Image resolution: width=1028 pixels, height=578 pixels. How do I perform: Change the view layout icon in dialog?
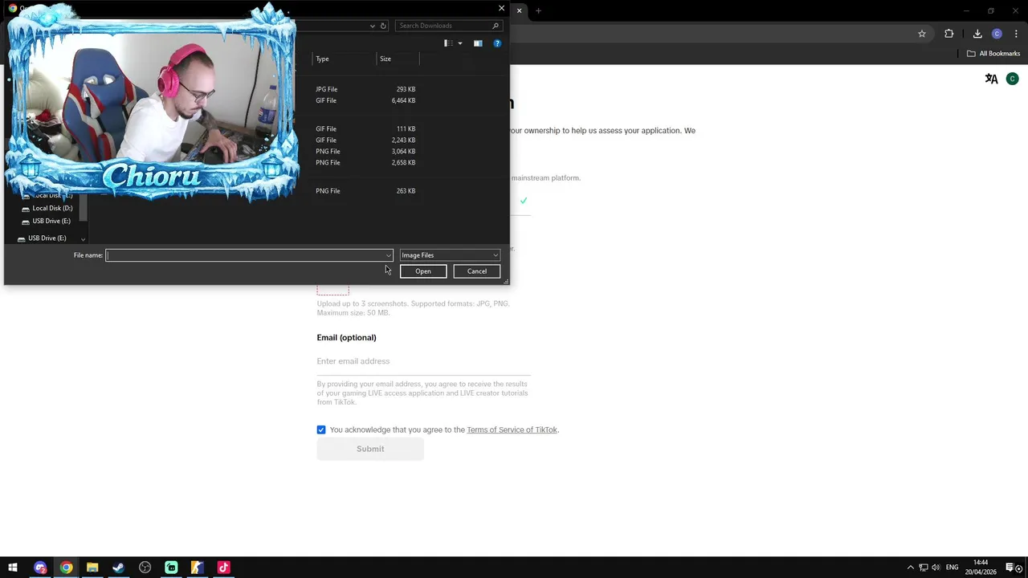[448, 43]
